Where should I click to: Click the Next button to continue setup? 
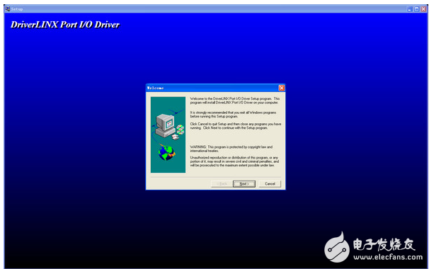point(244,184)
